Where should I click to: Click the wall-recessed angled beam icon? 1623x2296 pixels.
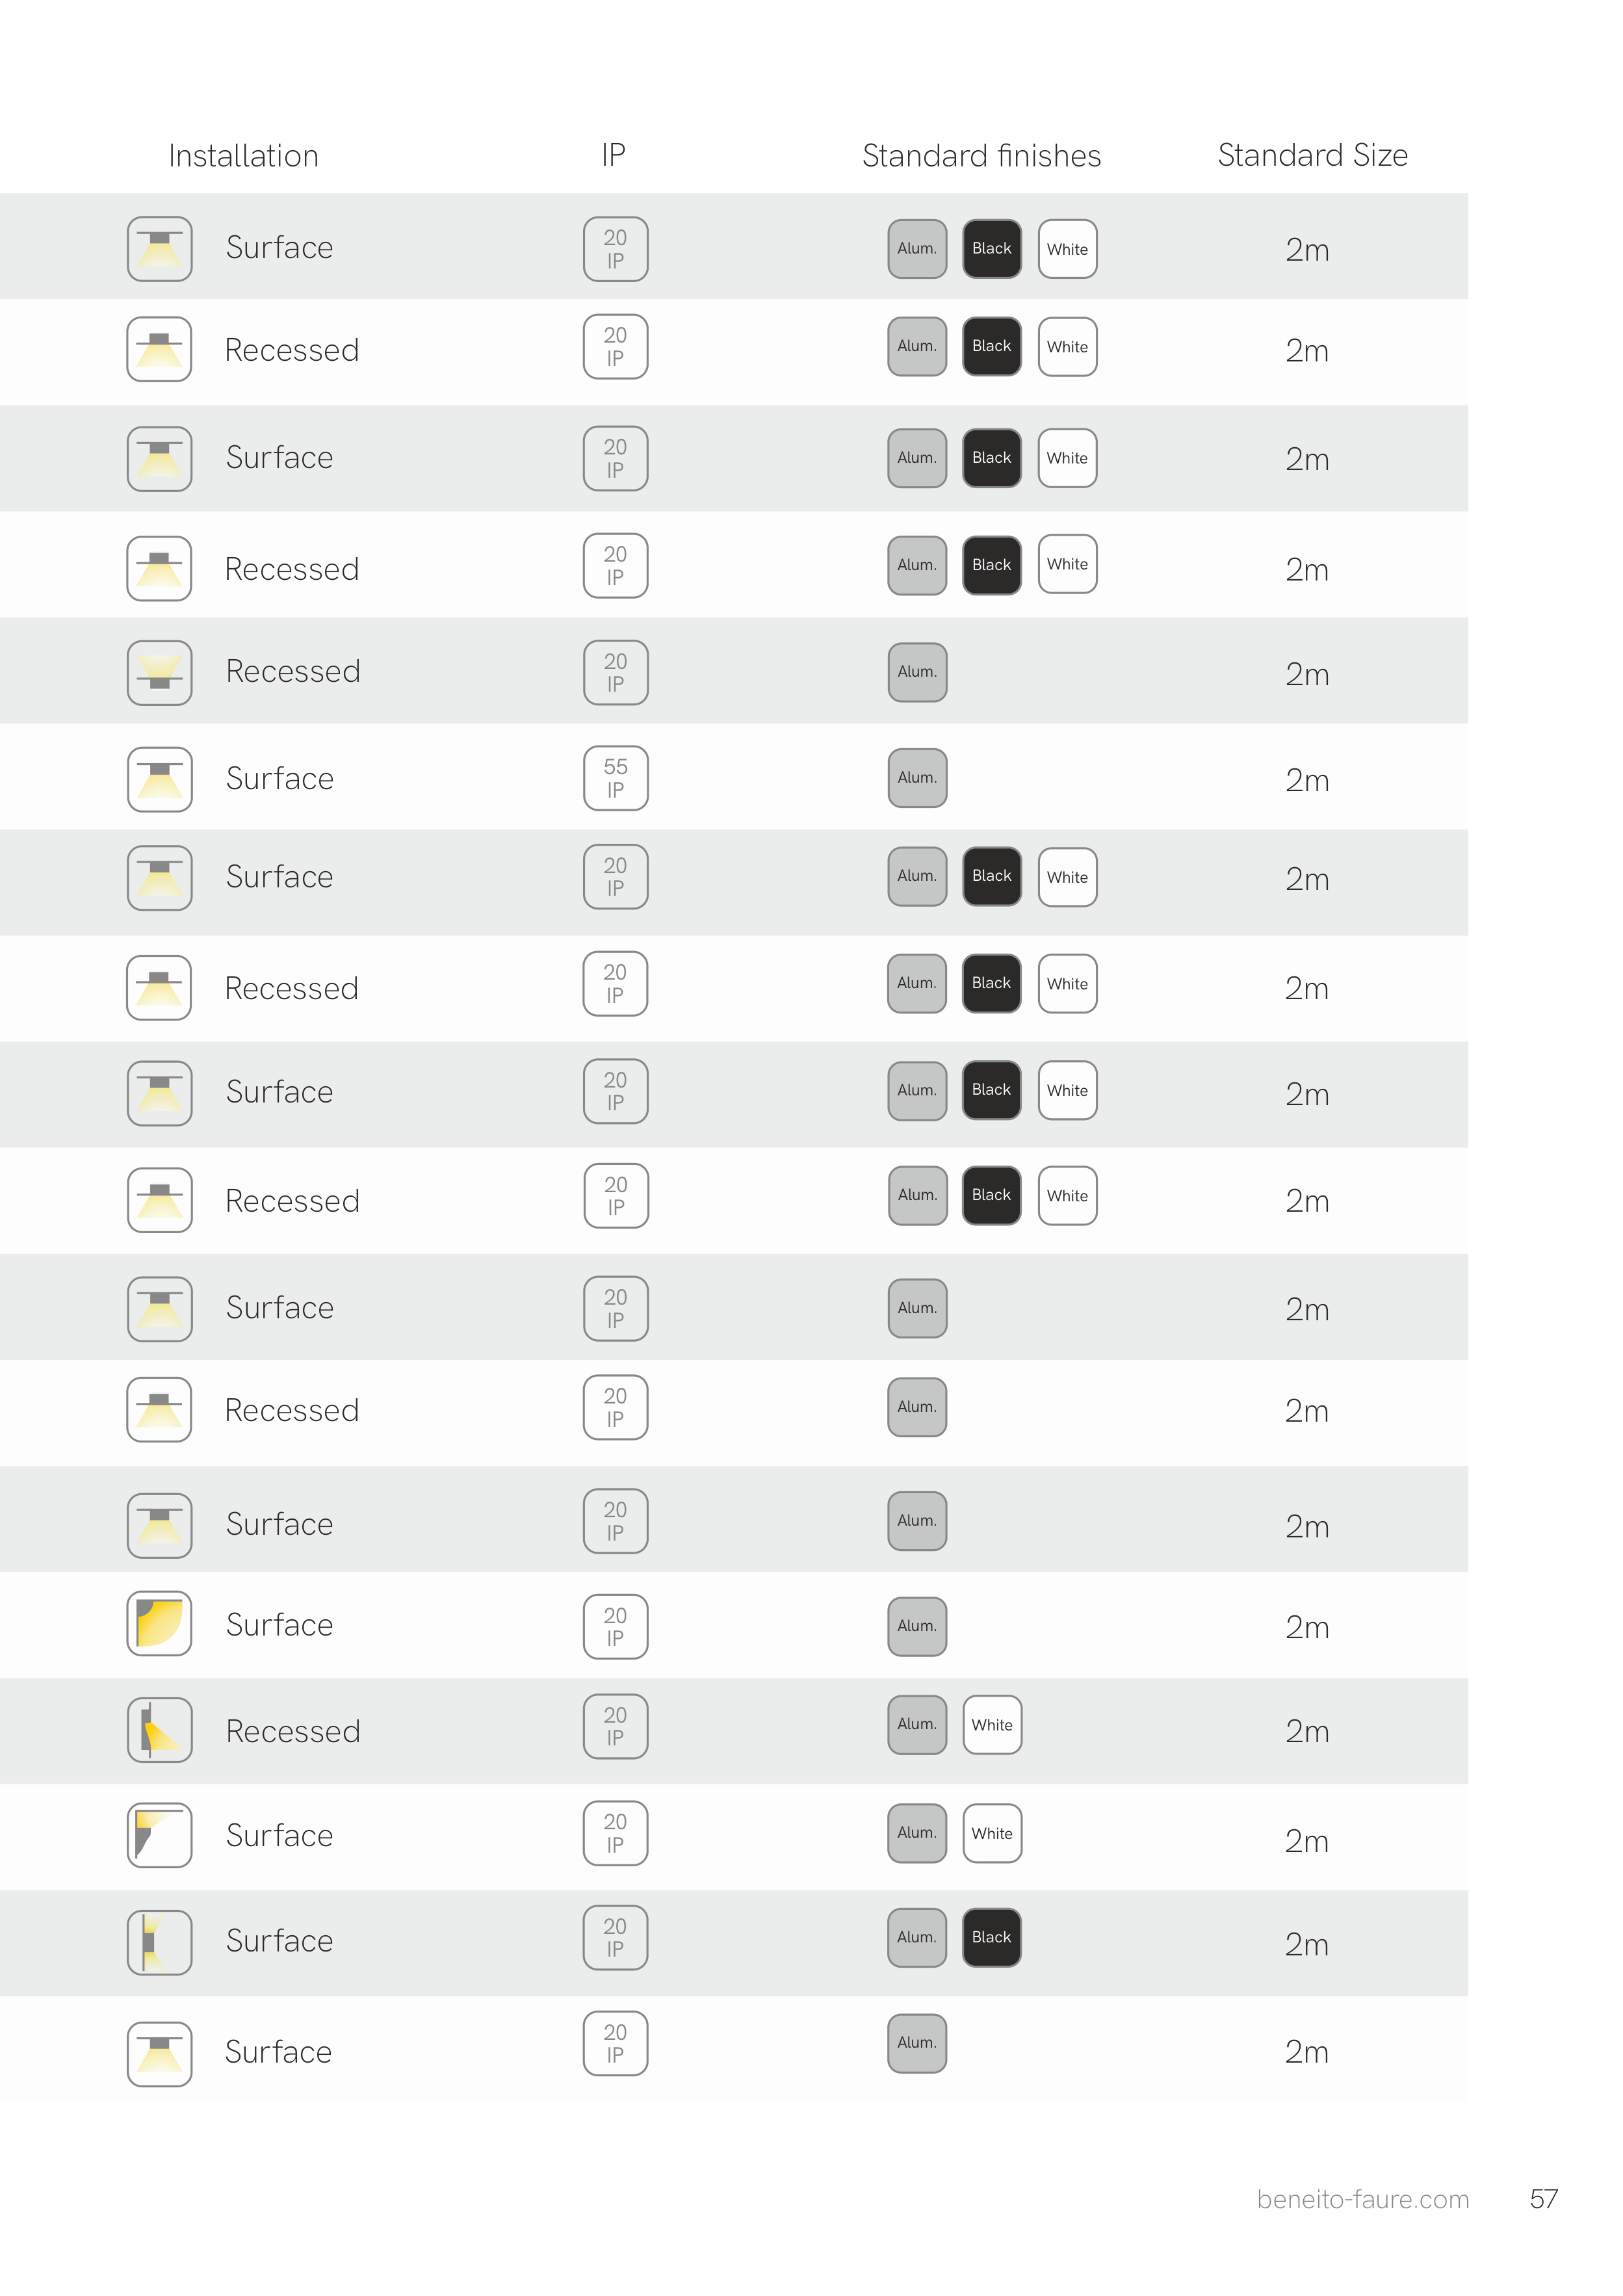[x=159, y=1729]
